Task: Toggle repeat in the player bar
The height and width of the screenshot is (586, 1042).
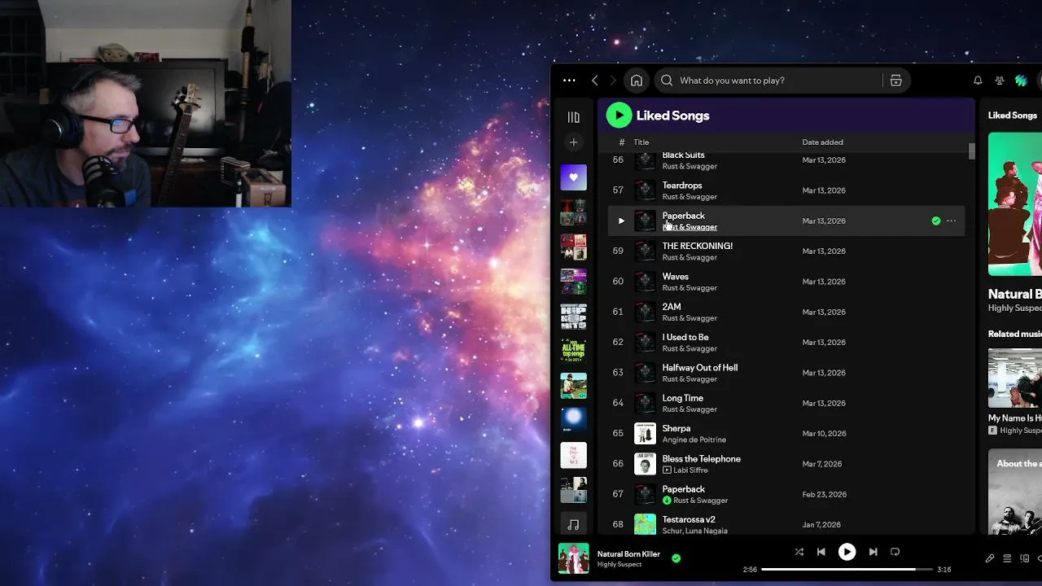Action: pos(895,552)
